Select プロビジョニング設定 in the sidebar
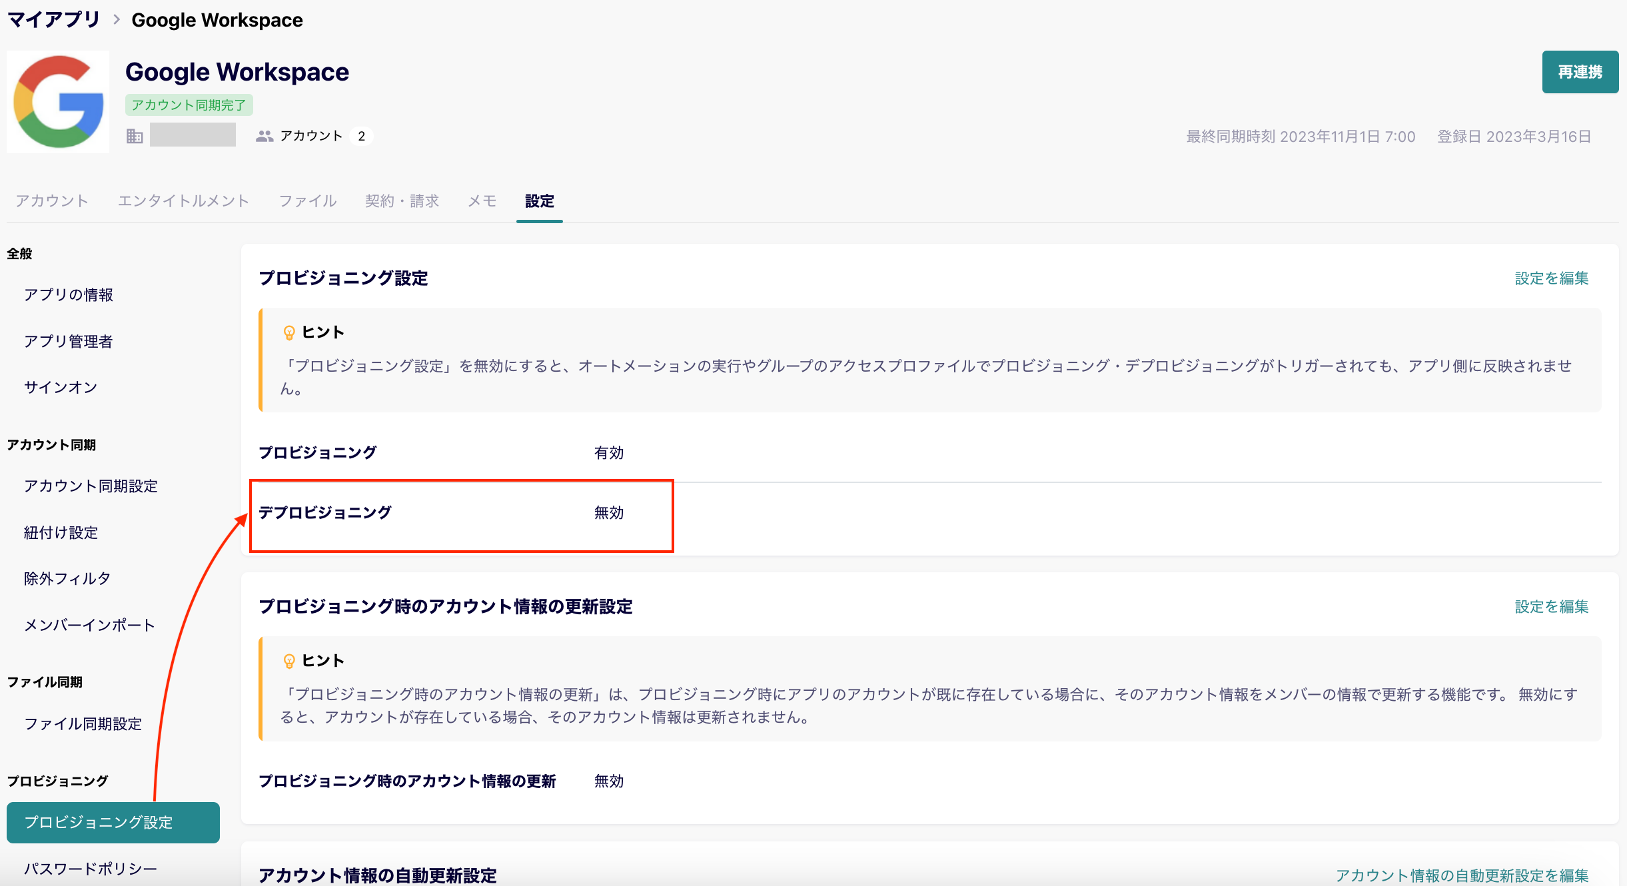 point(113,822)
